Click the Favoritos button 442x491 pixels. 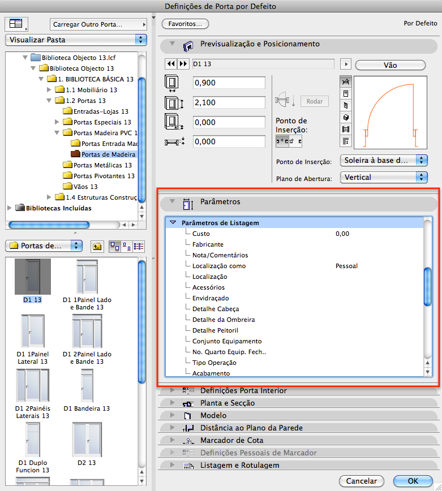(185, 24)
